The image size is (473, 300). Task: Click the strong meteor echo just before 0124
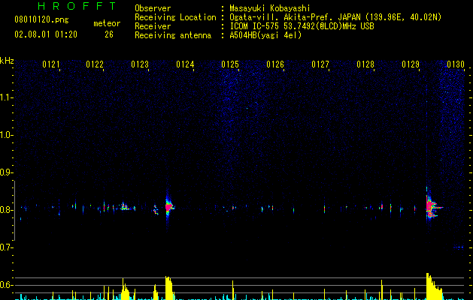[169, 207]
